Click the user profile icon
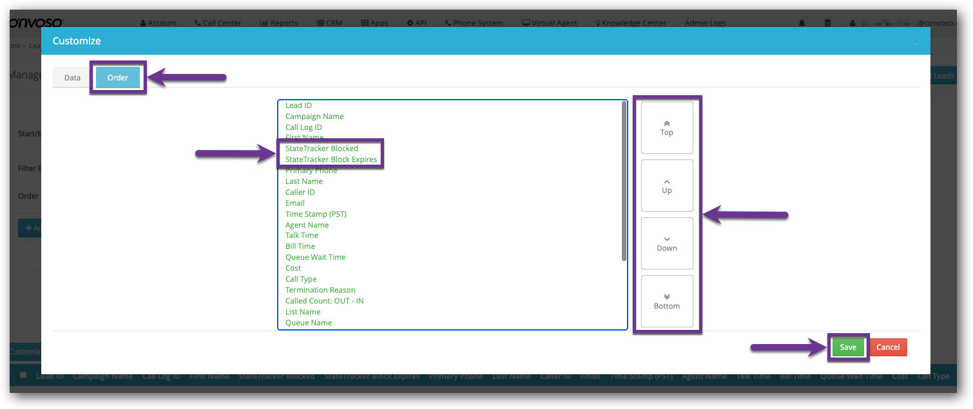This screenshot has width=973, height=409. pos(853,23)
